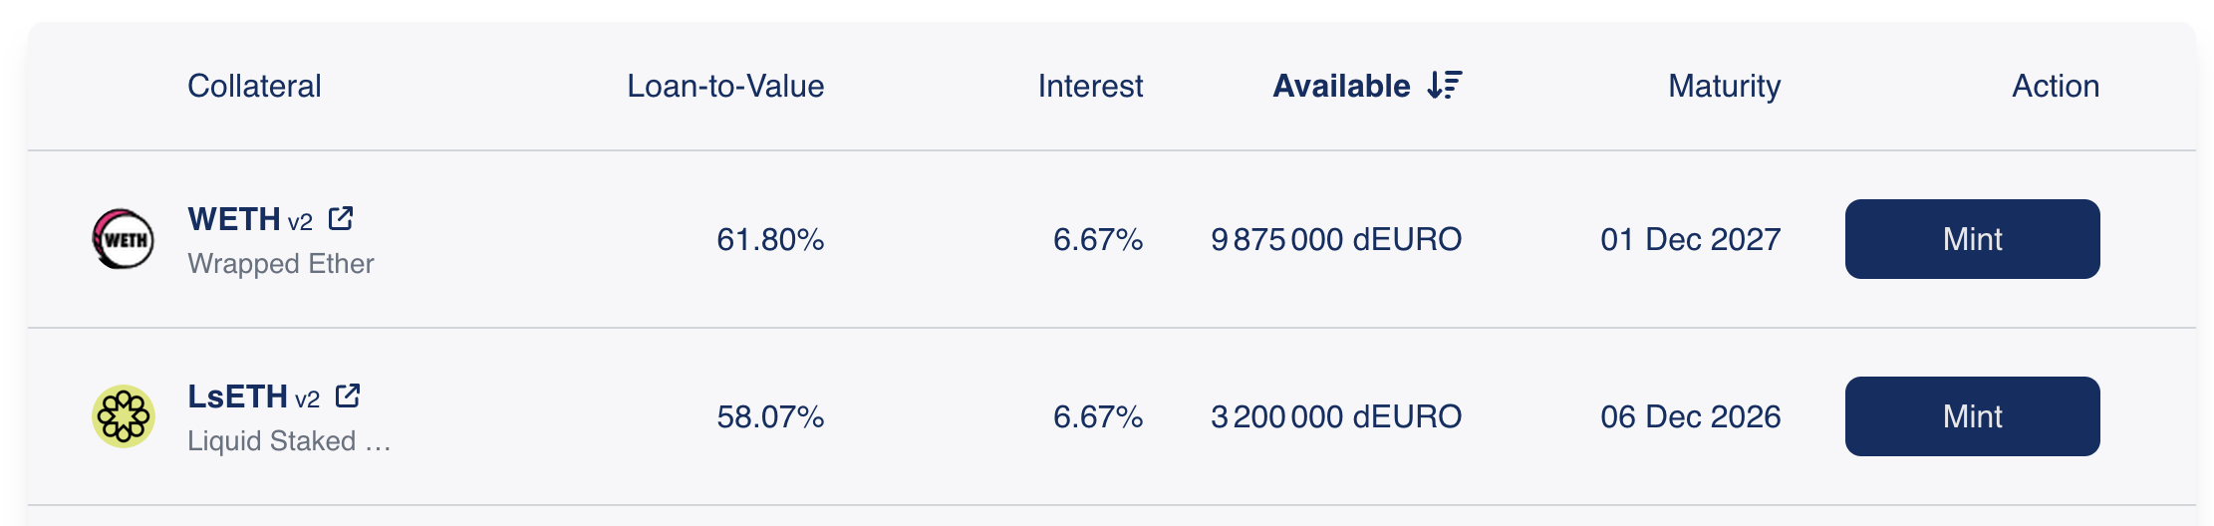2214x526 pixels.
Task: Sort table by Available column
Action: point(1341,87)
